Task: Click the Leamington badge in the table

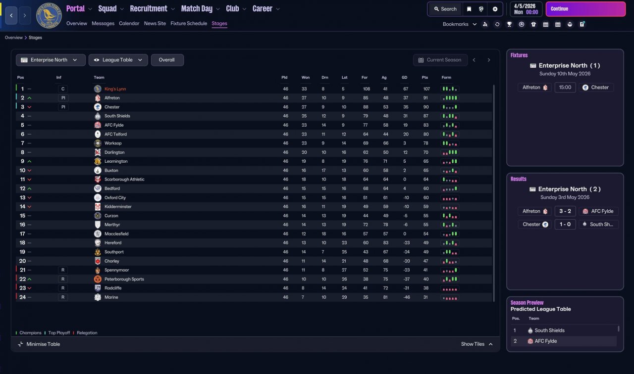Action: pos(98,161)
